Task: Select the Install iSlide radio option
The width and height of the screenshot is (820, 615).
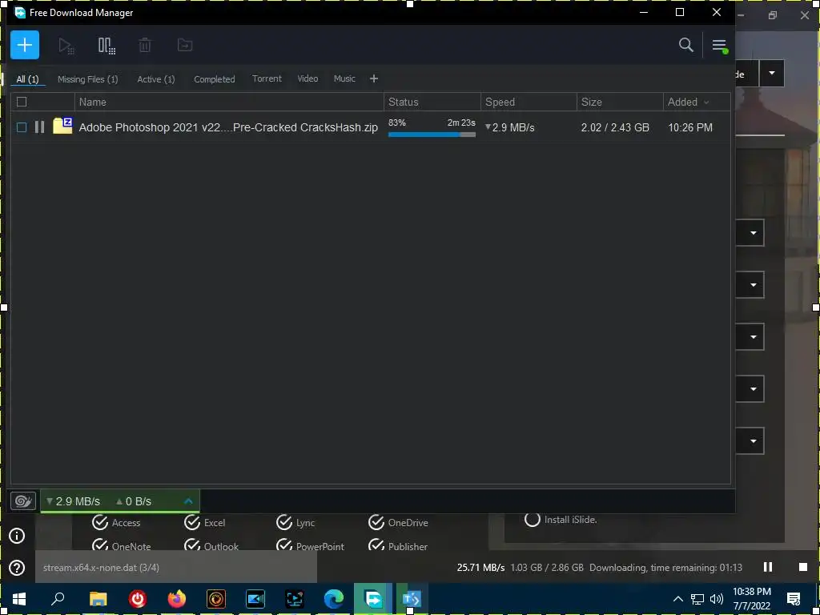Action: point(533,519)
